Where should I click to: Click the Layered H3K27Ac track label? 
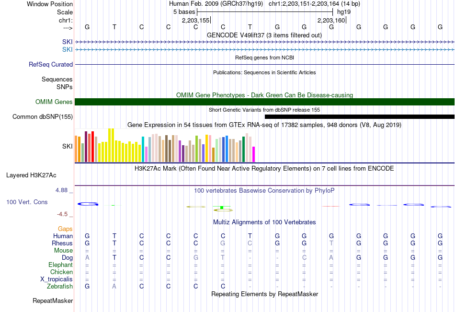31,175
